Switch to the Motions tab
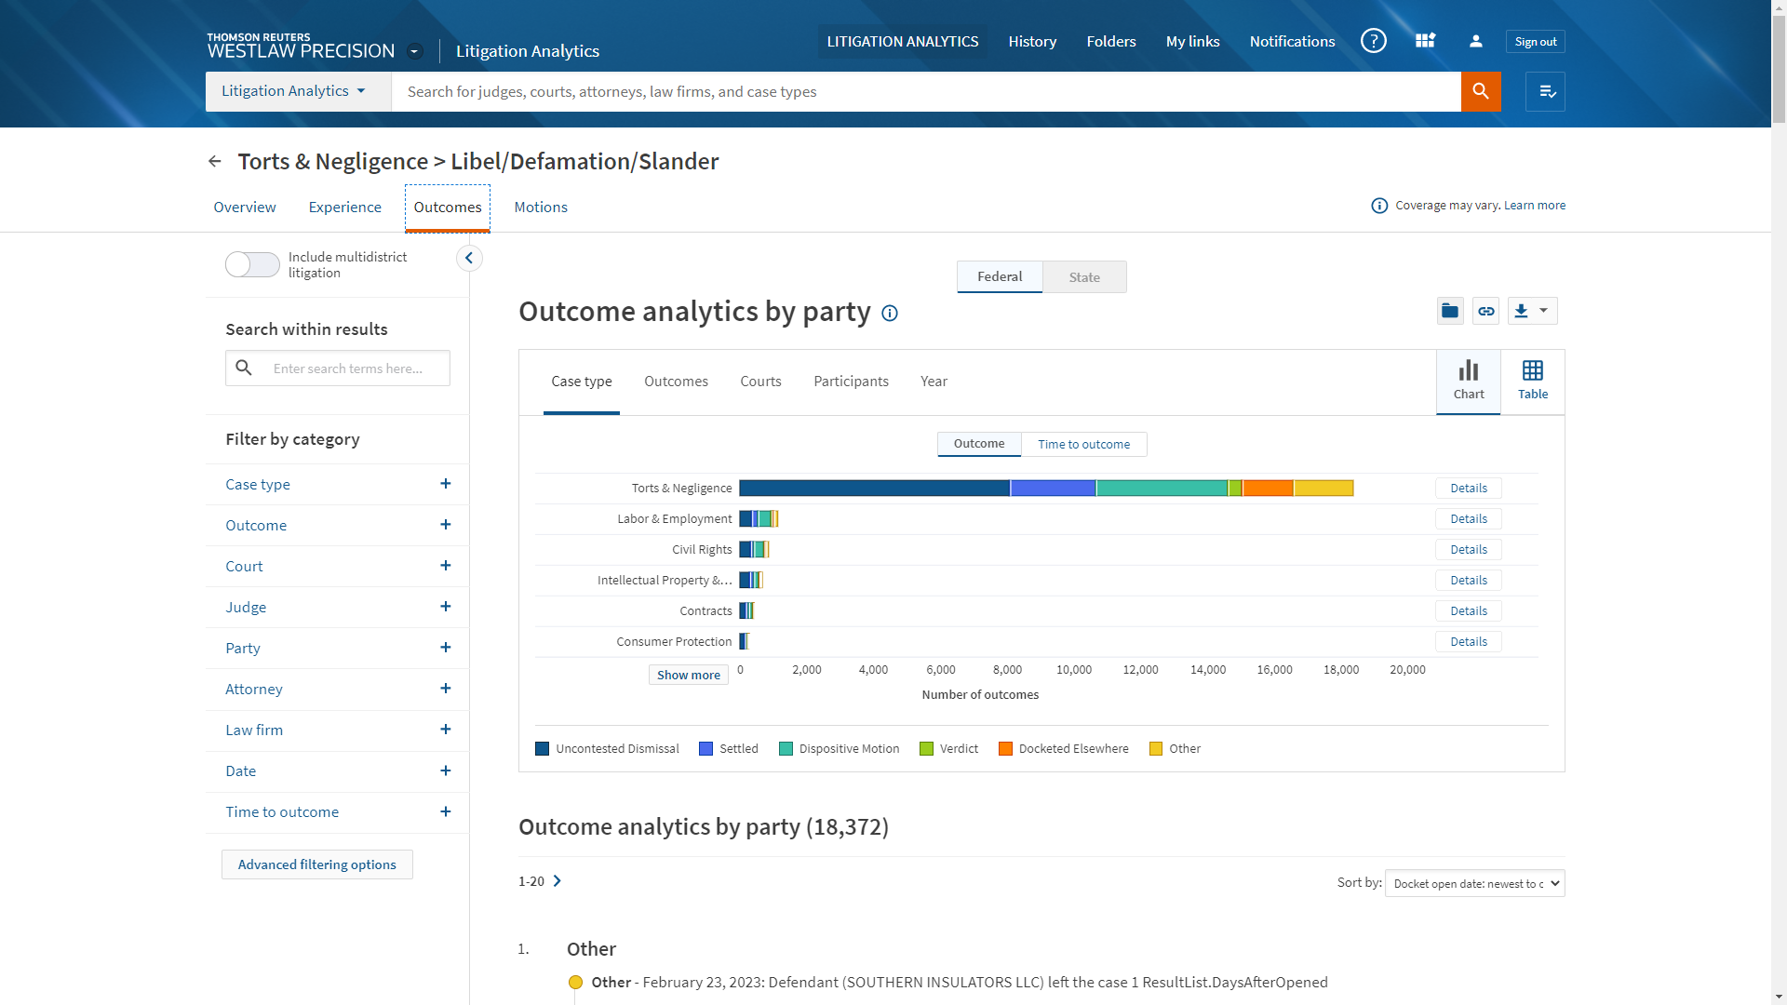Viewport: 1787px width, 1005px height. click(x=540, y=208)
